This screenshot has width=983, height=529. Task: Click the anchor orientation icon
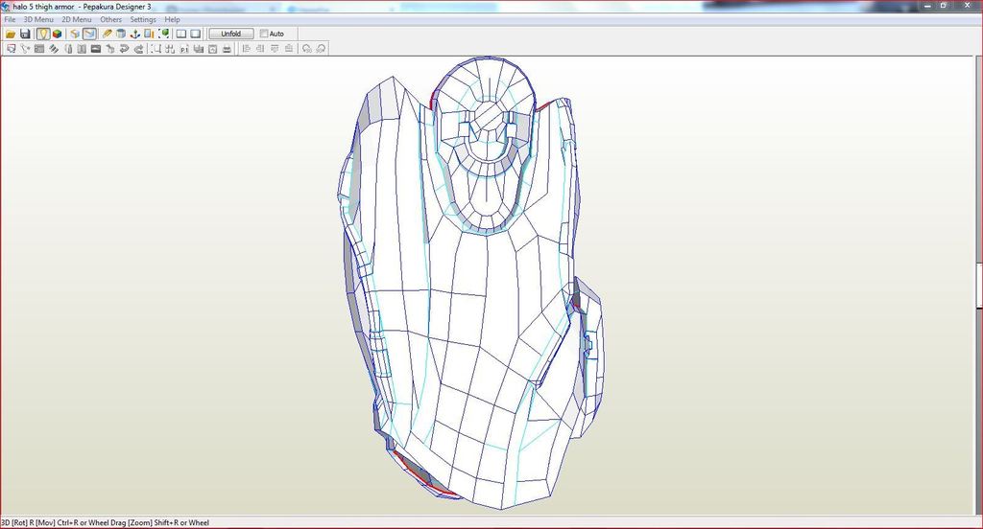(134, 34)
